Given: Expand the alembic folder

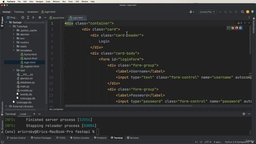Looking at the screenshot, I should (x=14, y=34).
